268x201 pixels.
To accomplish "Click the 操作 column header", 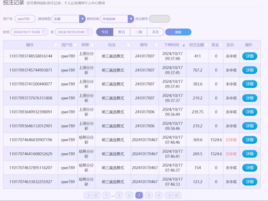I will pos(249,45).
